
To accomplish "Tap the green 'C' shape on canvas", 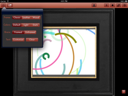I will (x=46, y=56).
